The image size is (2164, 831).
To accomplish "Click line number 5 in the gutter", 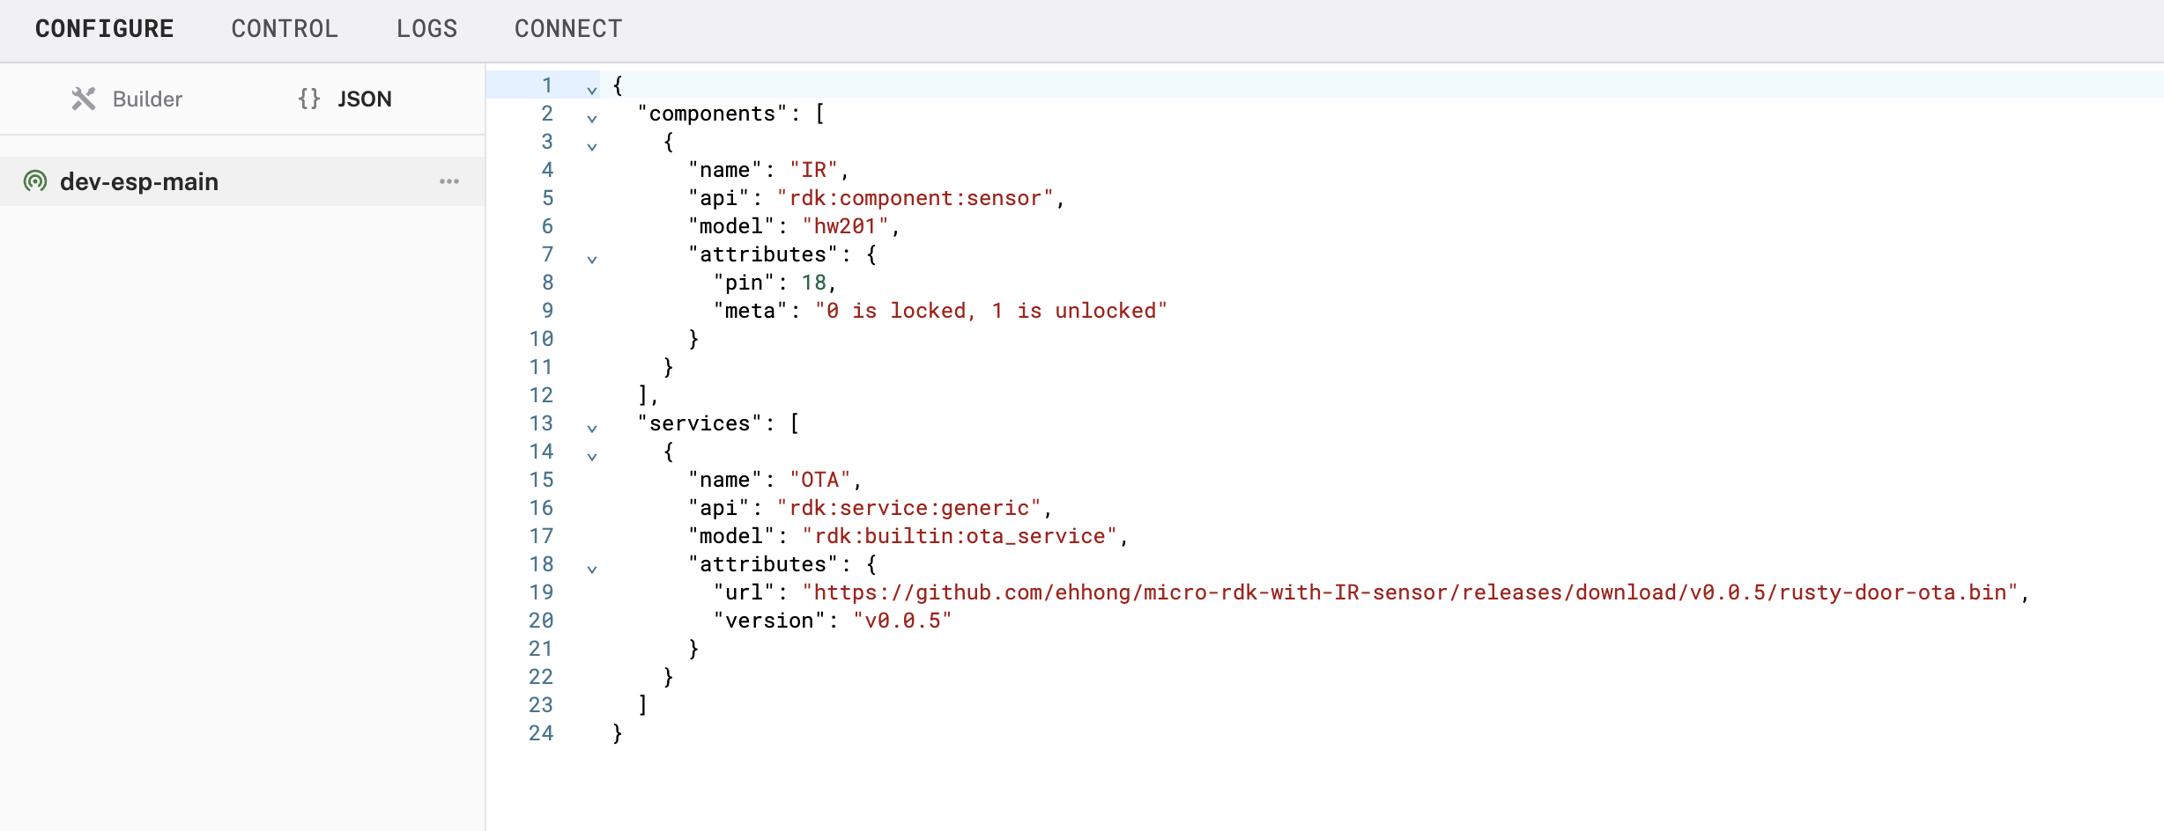I will tap(547, 198).
